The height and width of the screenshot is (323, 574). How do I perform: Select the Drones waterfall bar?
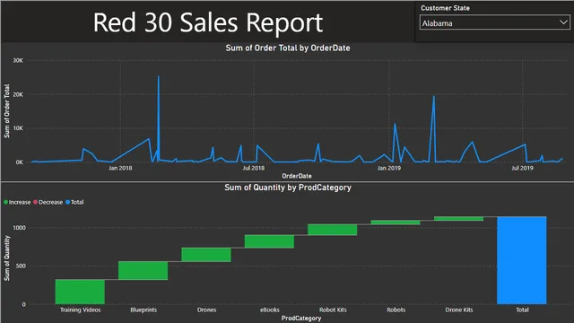tap(206, 255)
